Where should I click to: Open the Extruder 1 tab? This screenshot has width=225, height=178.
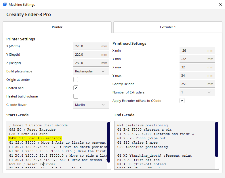click(168, 27)
